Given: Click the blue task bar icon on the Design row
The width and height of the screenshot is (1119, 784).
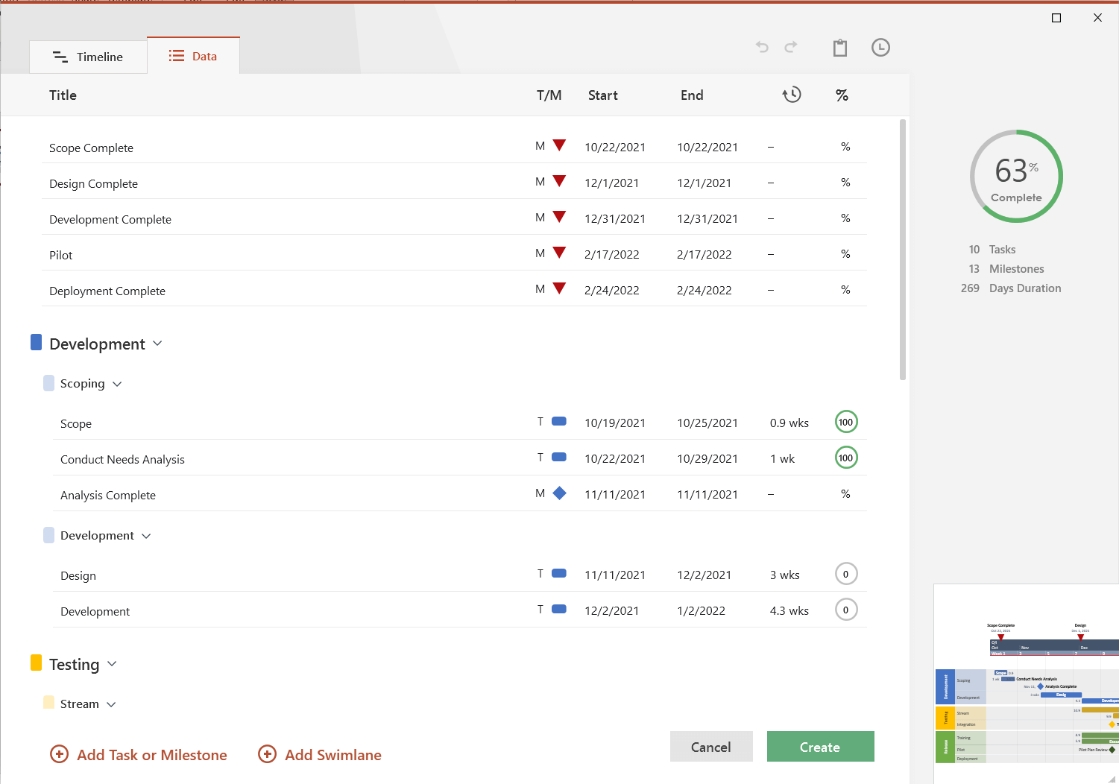Looking at the screenshot, I should coord(559,574).
